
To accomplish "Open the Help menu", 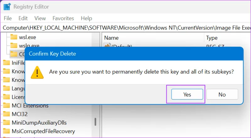I will 86,18.
